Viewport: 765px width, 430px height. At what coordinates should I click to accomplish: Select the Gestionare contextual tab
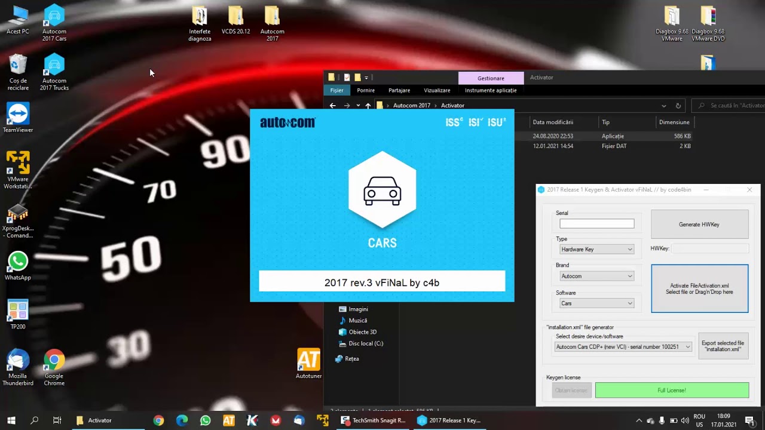click(x=491, y=78)
